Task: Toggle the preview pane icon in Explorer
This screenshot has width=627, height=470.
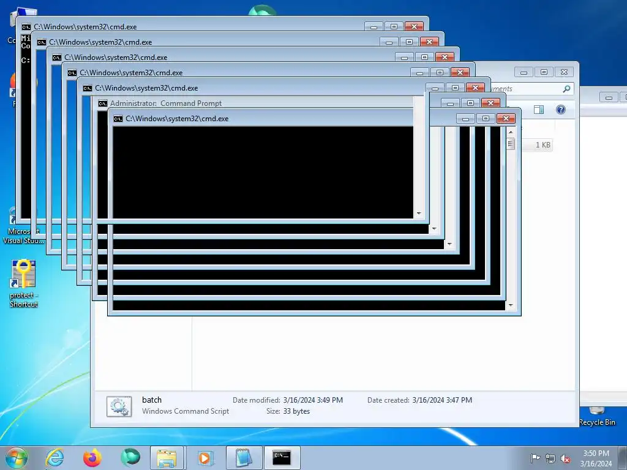Action: coord(539,110)
